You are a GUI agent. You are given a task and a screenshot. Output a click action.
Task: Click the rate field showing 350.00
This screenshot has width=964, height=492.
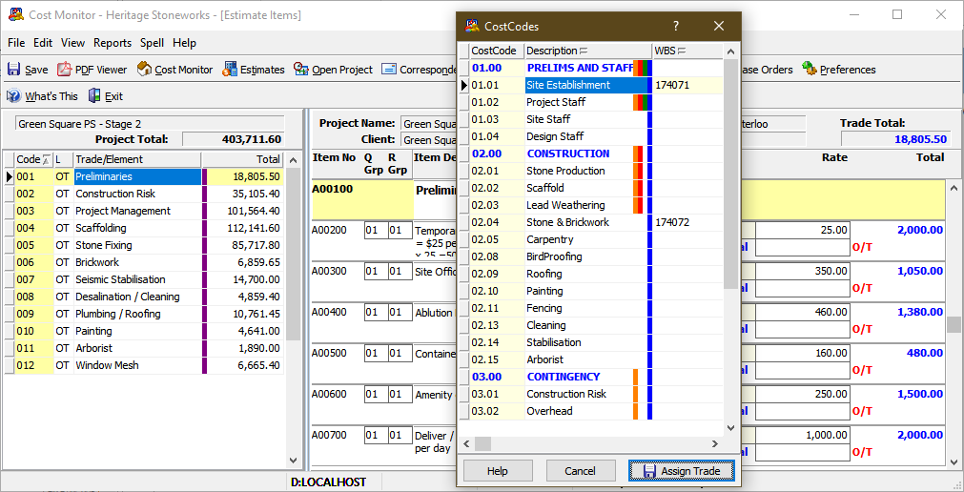tap(803, 271)
